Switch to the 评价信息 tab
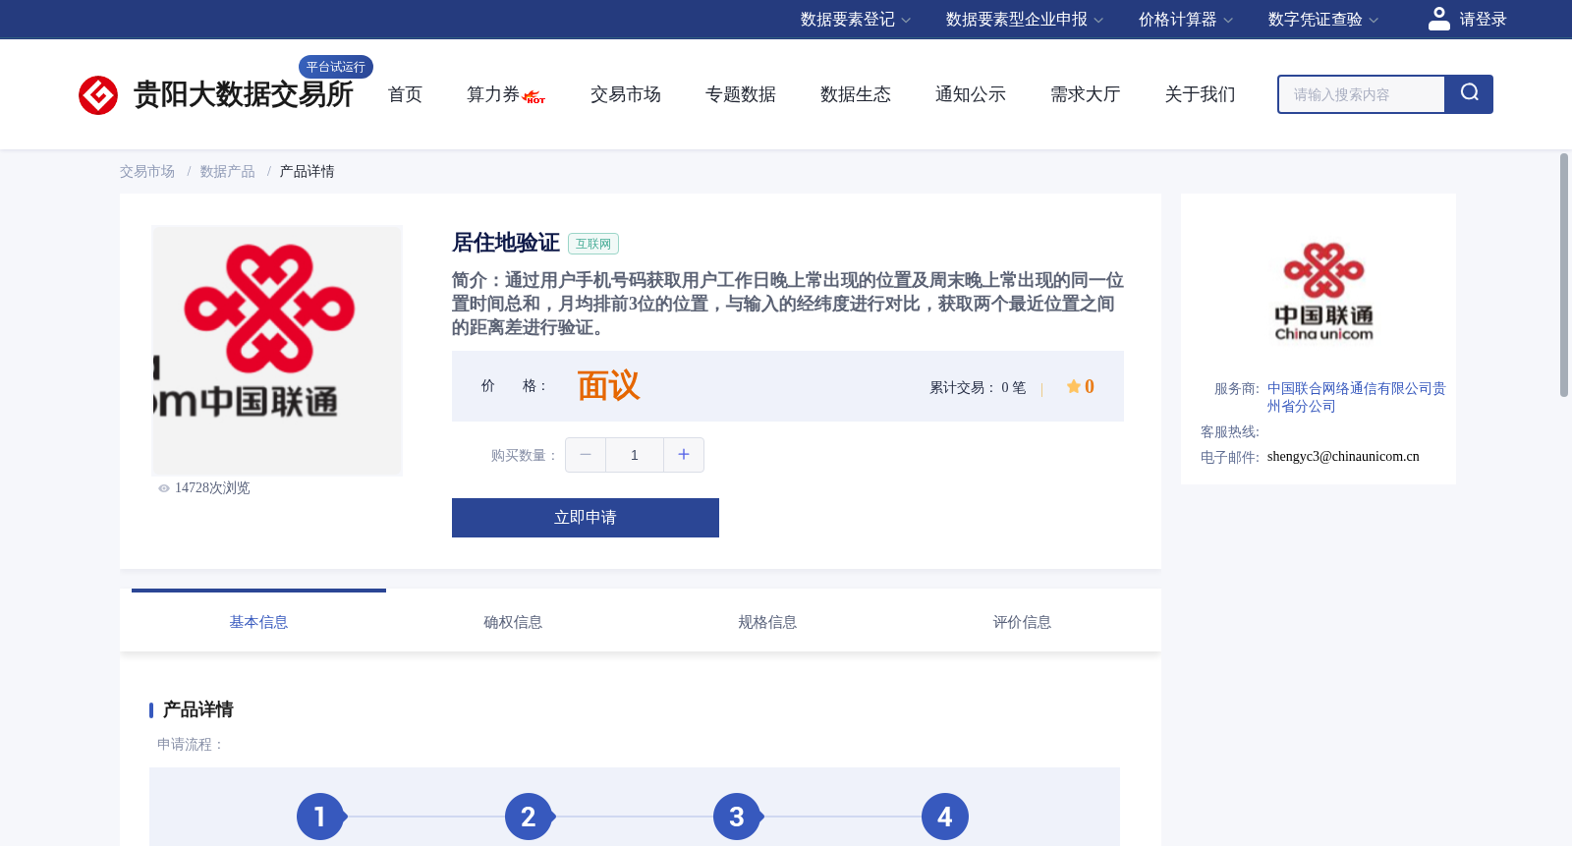Viewport: 1572px width, 846px height. coord(1022,622)
